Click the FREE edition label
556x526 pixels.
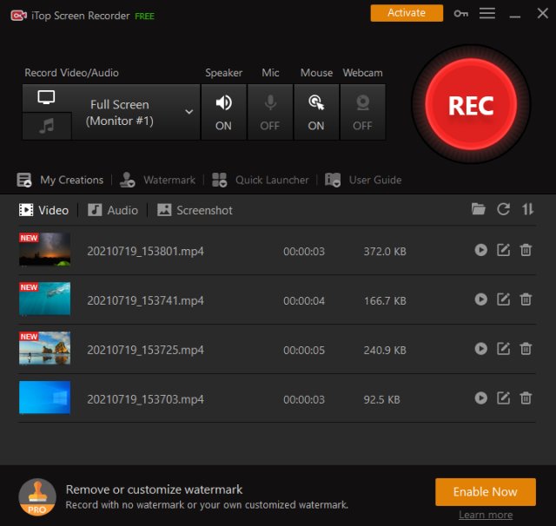(144, 16)
